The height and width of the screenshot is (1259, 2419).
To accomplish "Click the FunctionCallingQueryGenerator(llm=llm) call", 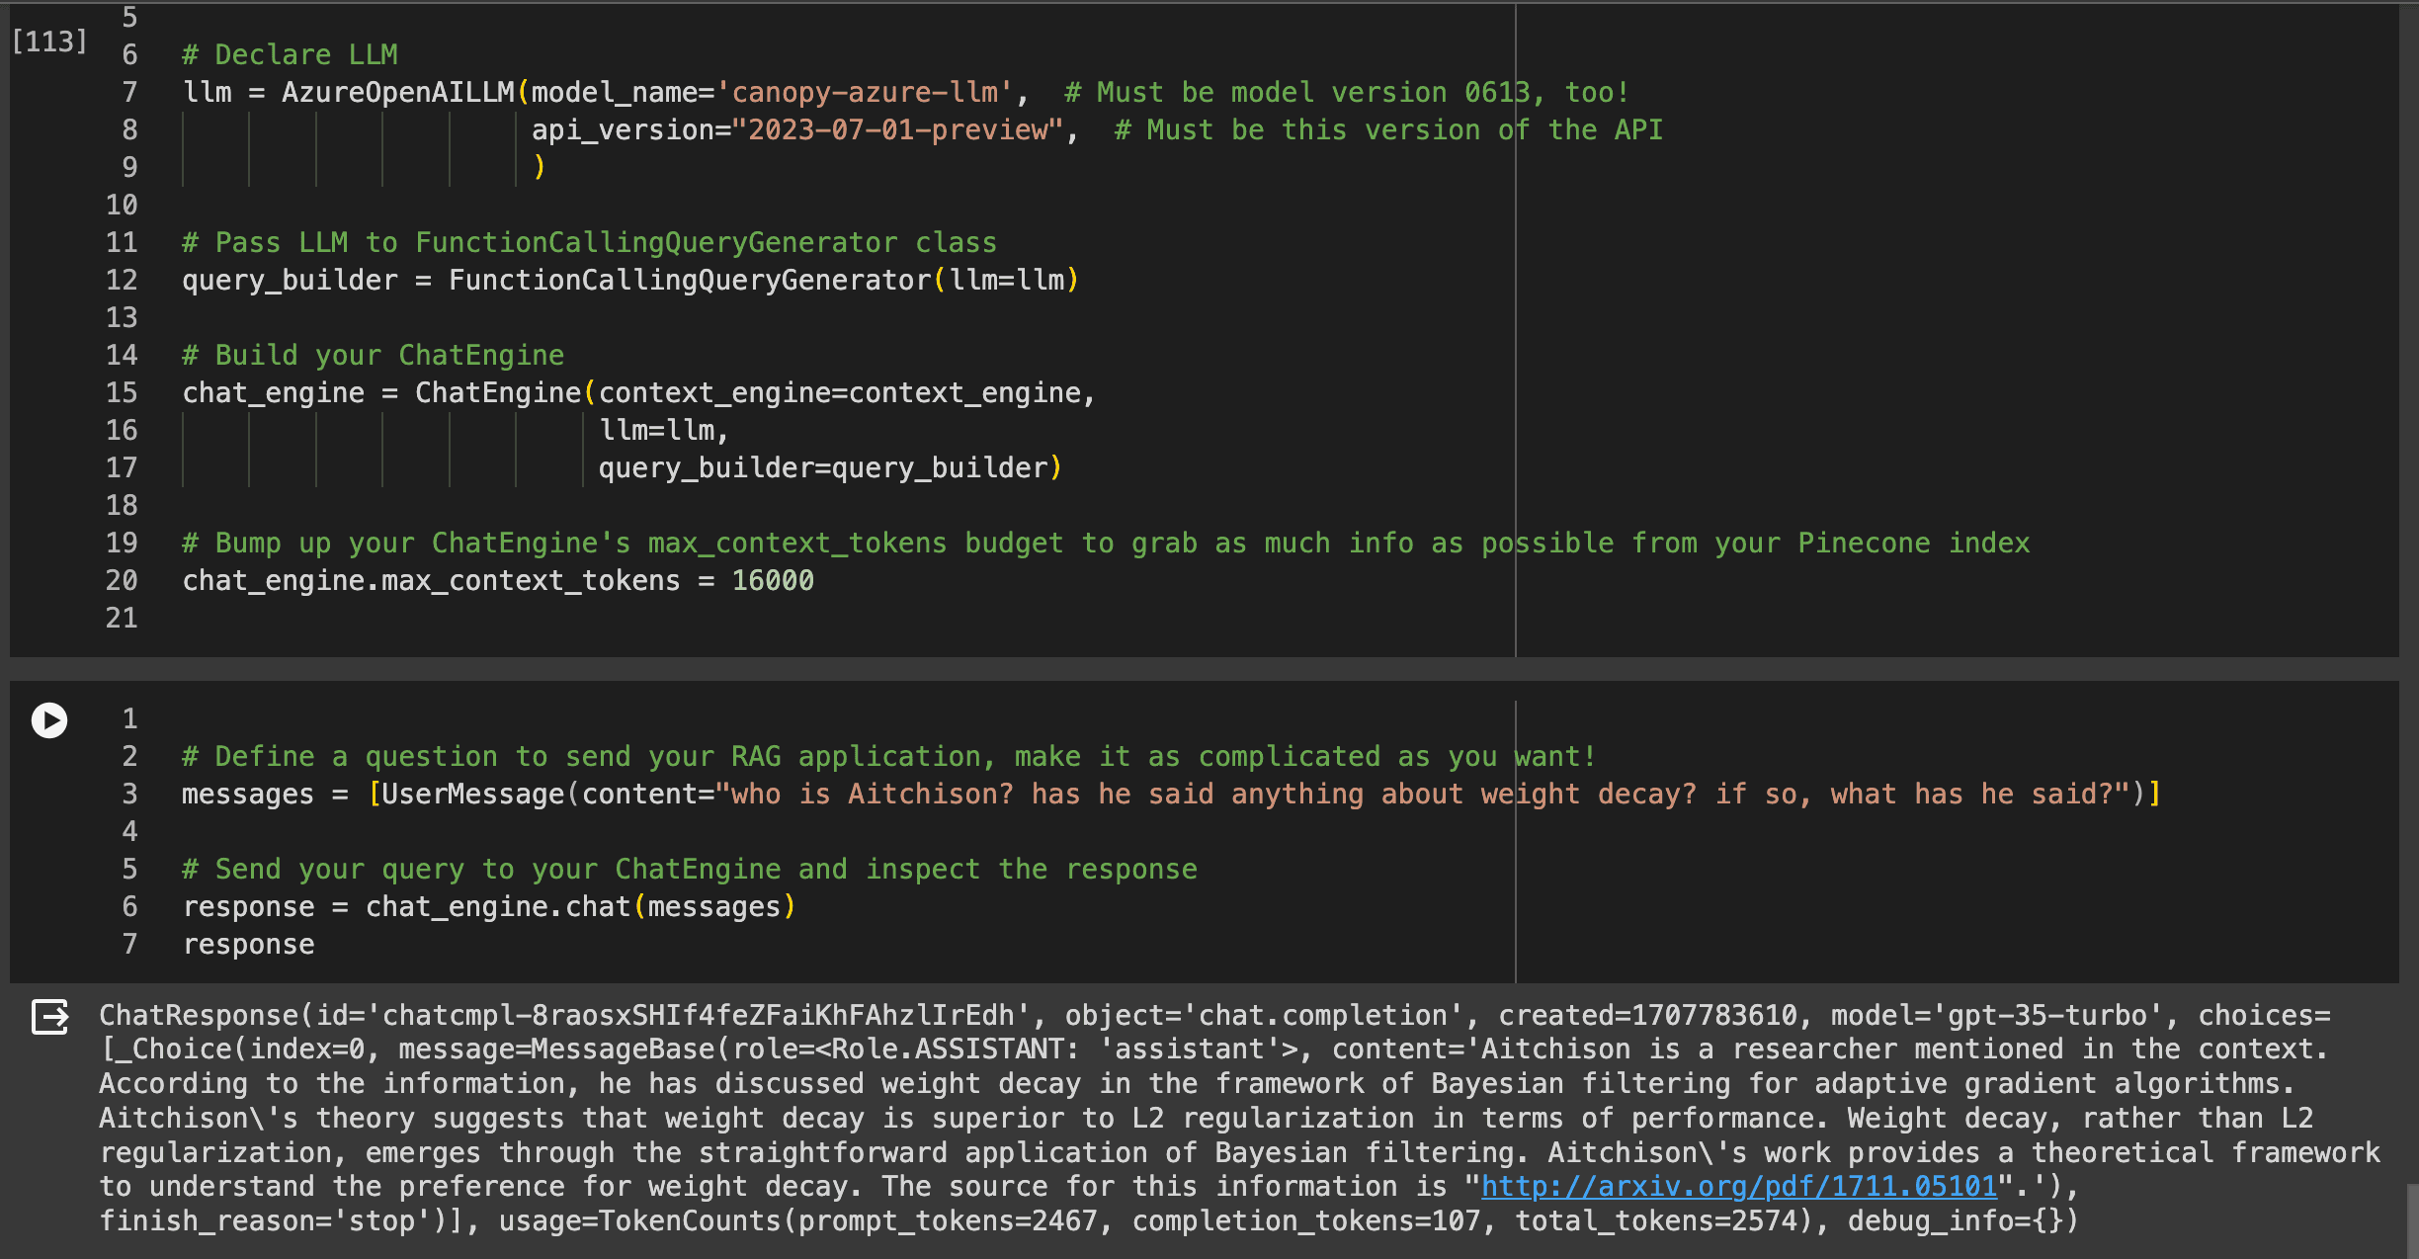I will click(x=763, y=281).
